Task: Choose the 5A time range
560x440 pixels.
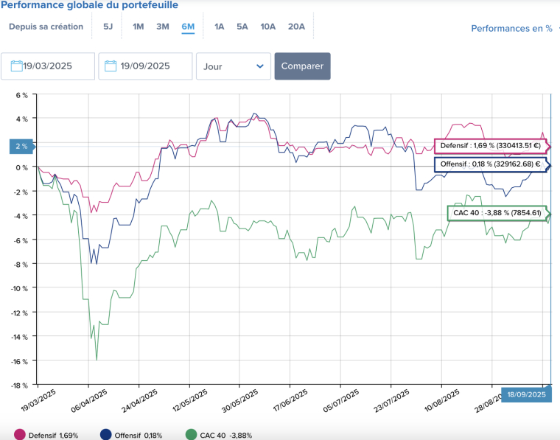Action: [242, 27]
